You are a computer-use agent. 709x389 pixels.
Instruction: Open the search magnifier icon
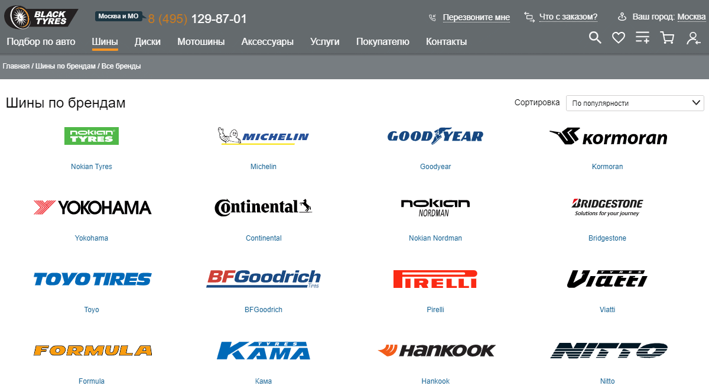pos(595,38)
